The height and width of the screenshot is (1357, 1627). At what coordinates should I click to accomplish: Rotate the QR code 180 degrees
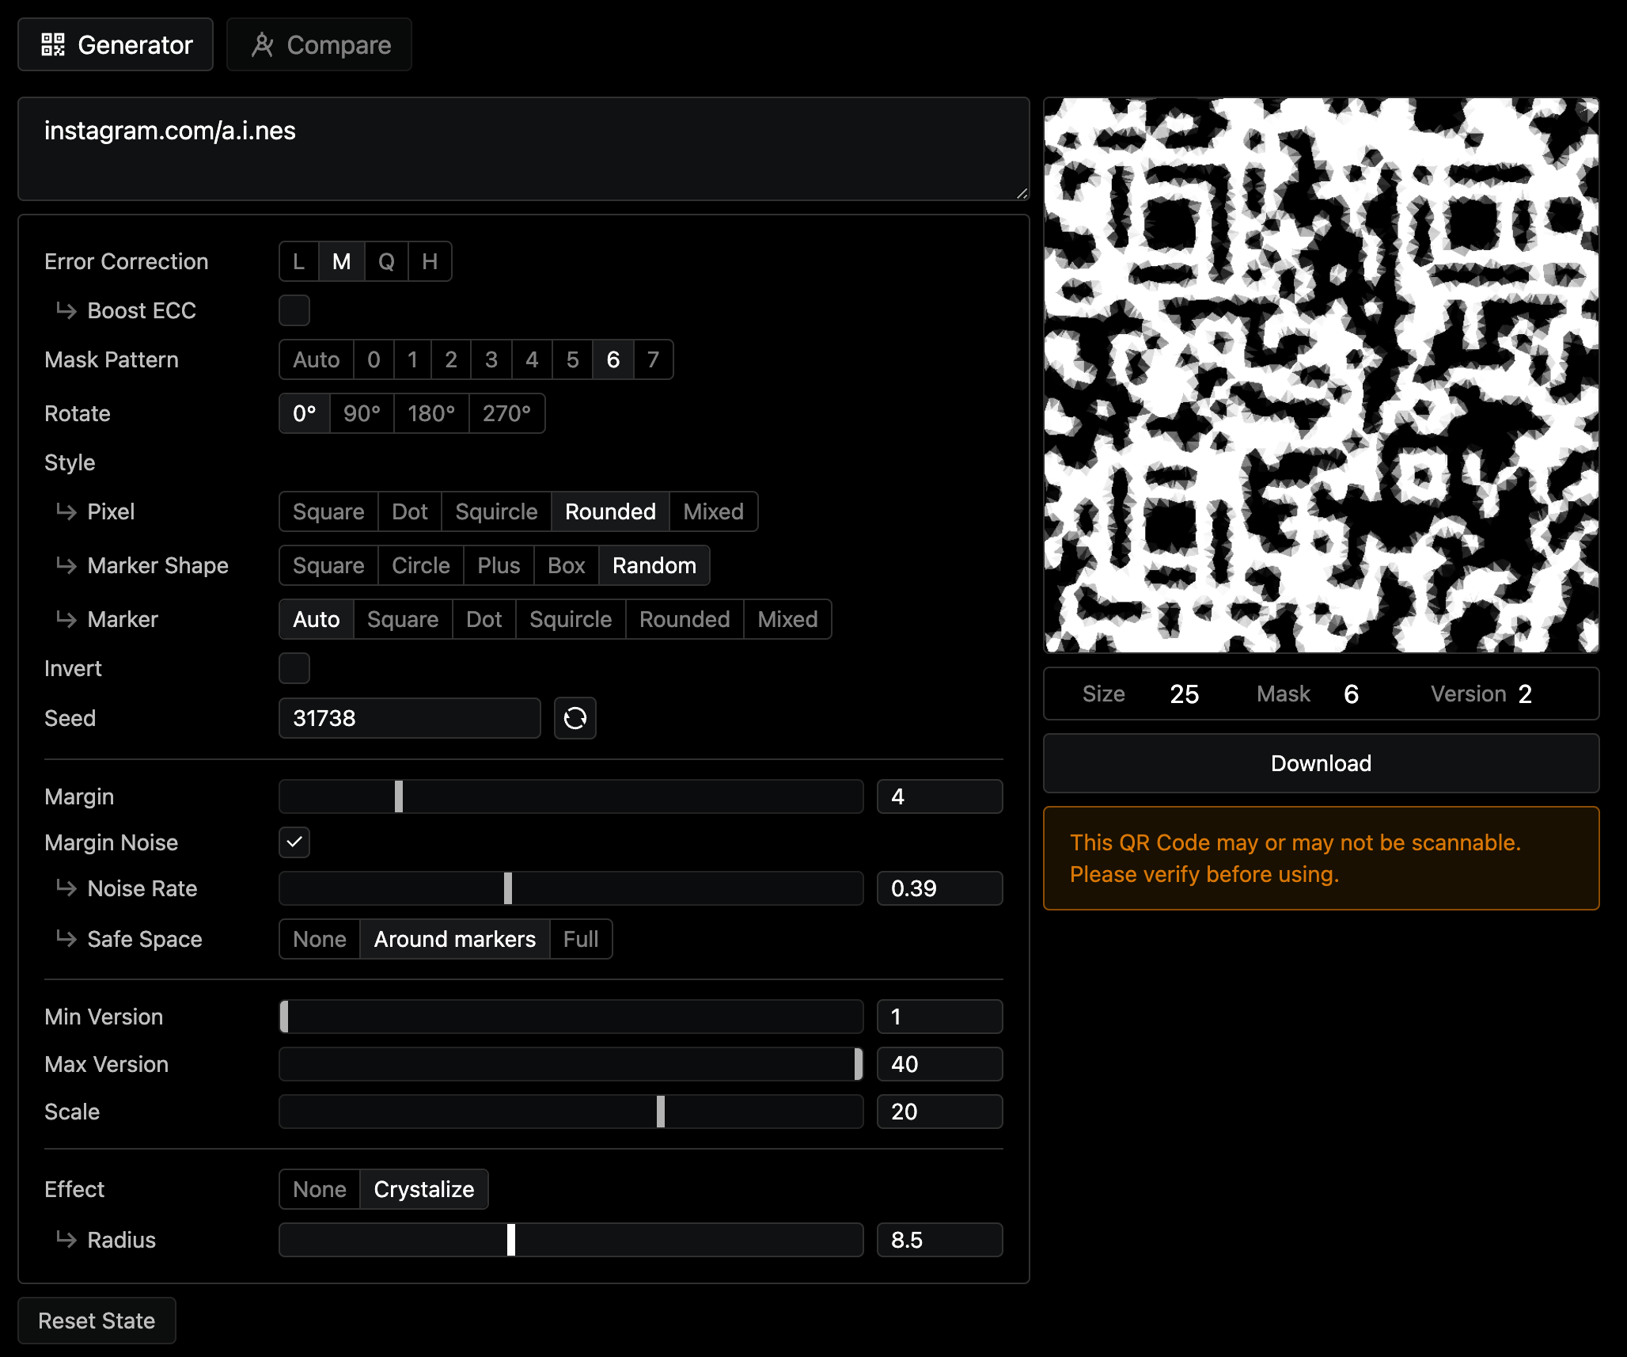430,413
